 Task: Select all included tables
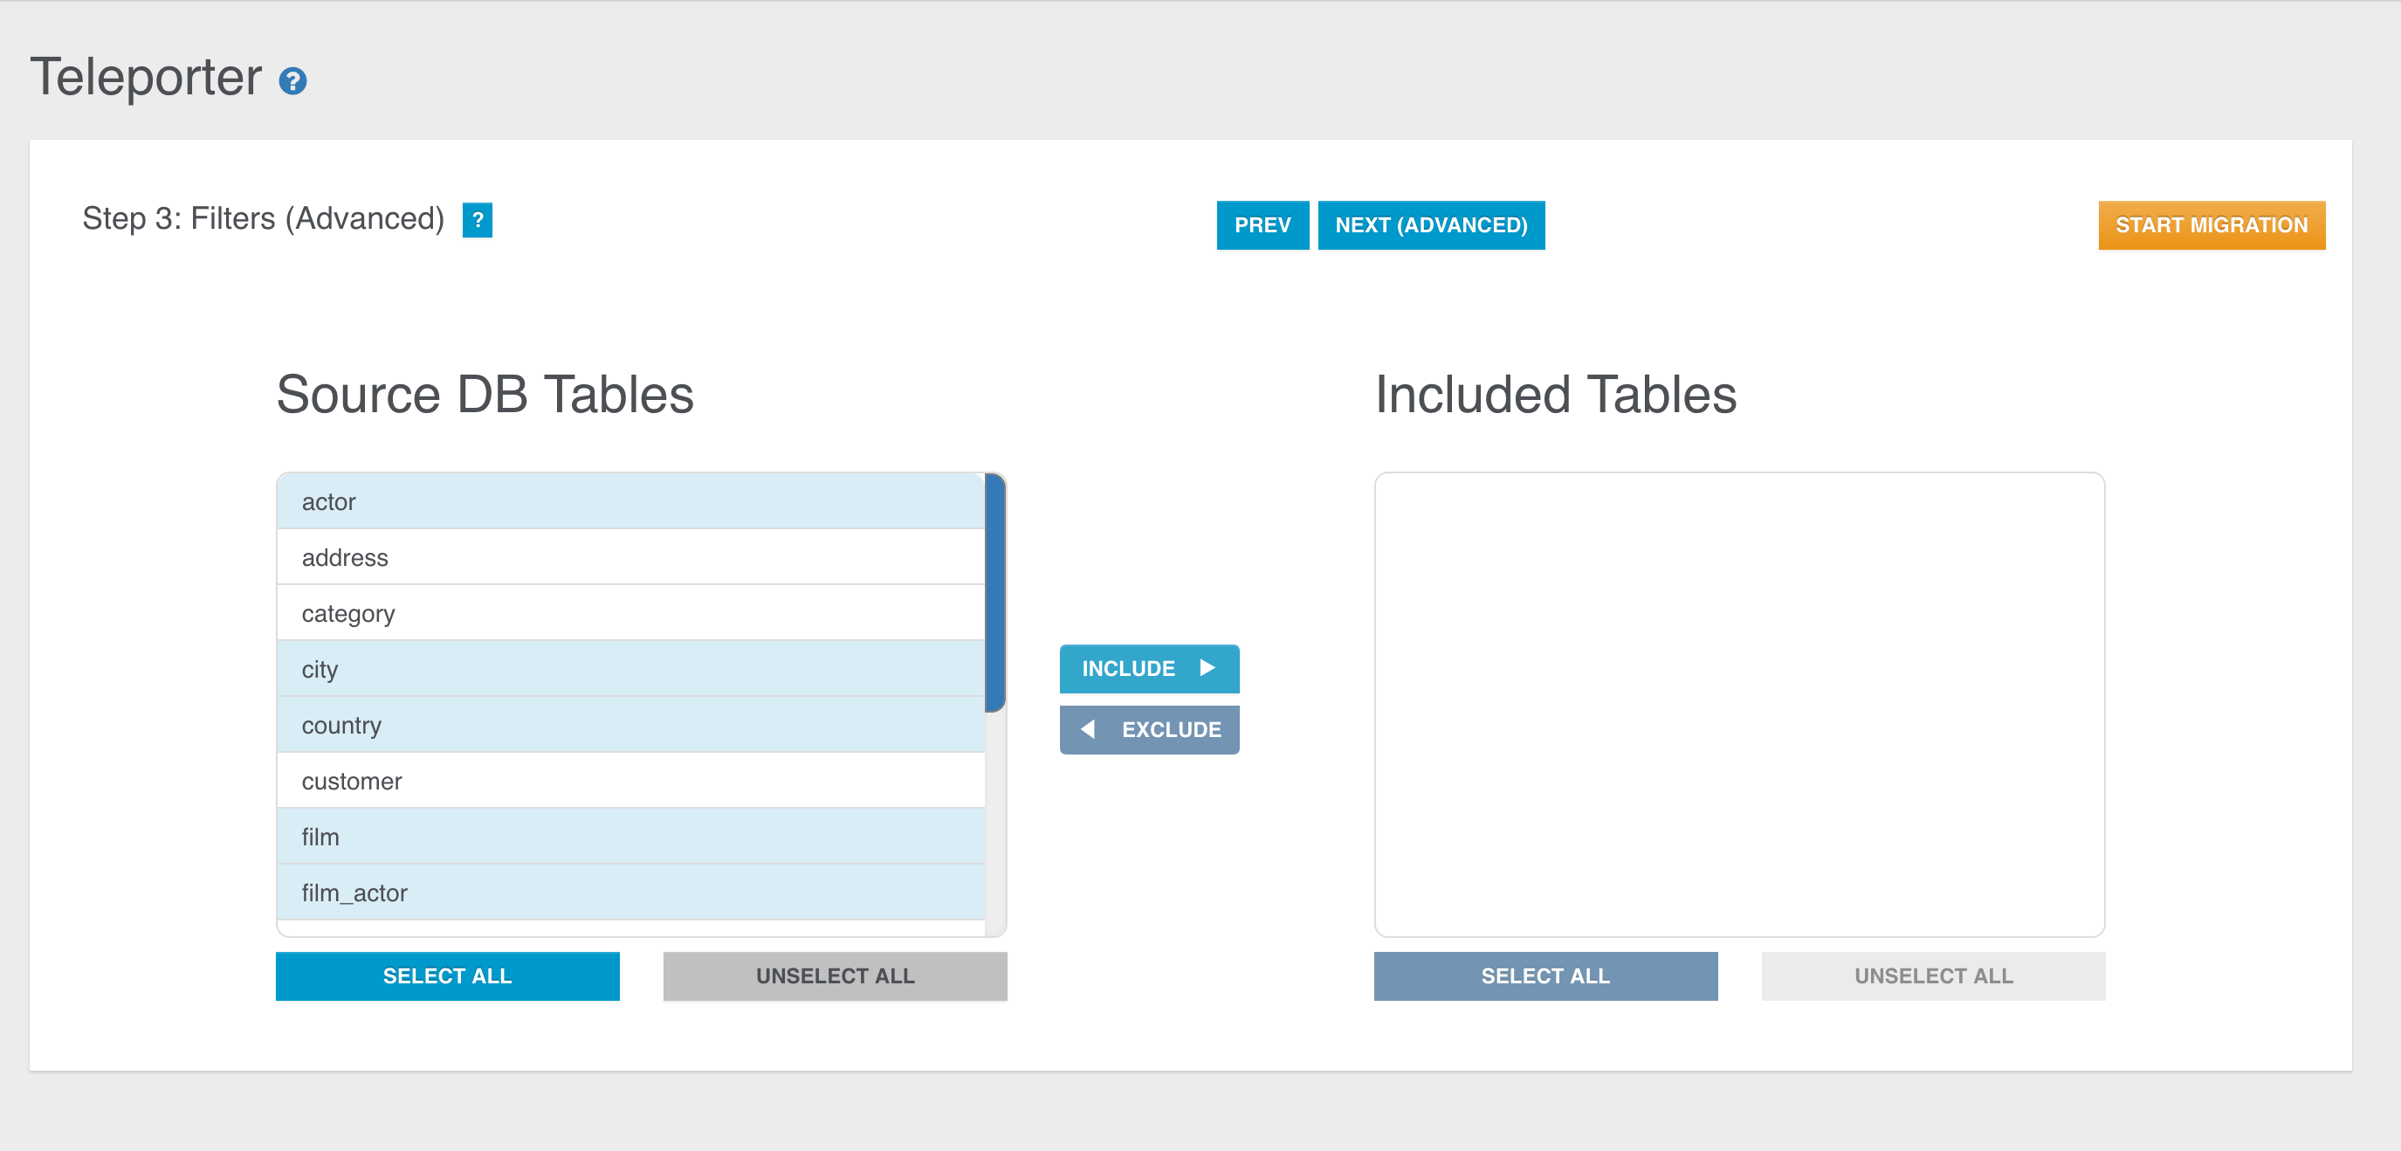[1544, 975]
